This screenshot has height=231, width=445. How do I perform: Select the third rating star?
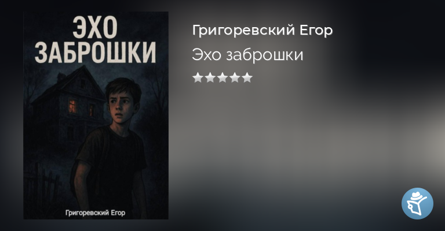[222, 77]
